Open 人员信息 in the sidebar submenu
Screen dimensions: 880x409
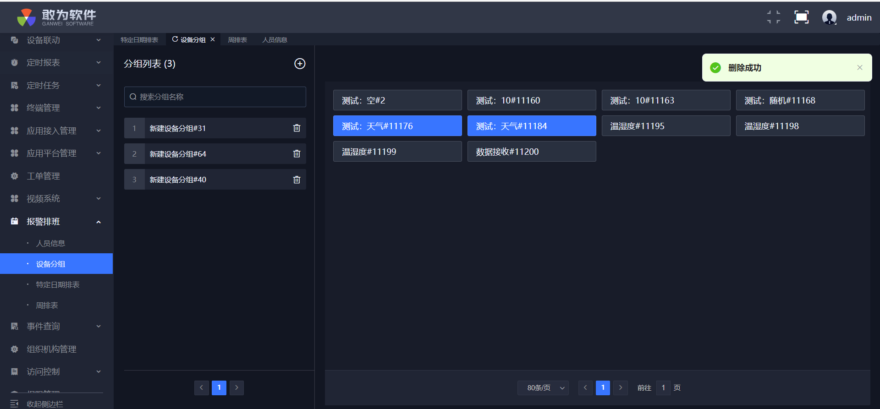(x=50, y=243)
